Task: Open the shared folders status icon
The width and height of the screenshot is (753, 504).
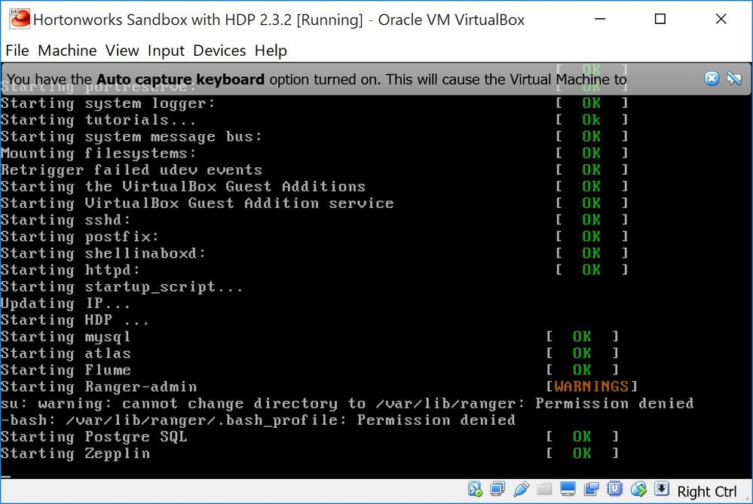Action: [x=544, y=489]
